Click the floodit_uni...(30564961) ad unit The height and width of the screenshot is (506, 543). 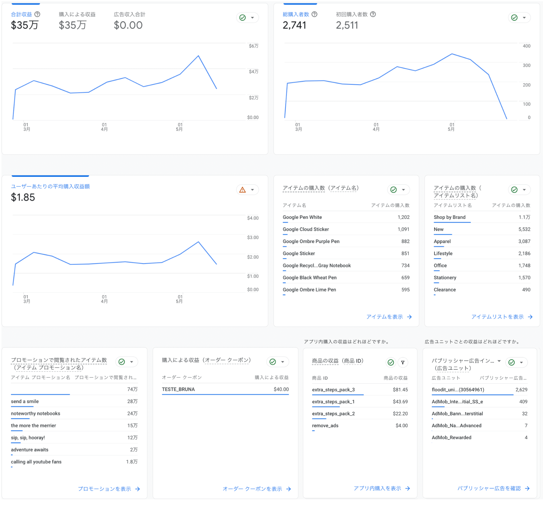(x=479, y=390)
